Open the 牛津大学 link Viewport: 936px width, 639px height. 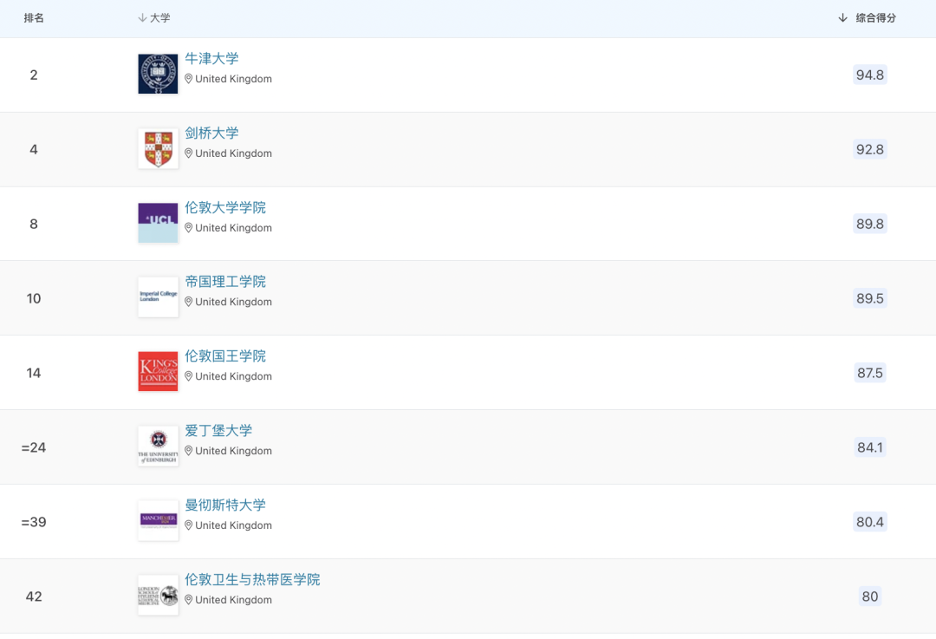[211, 59]
